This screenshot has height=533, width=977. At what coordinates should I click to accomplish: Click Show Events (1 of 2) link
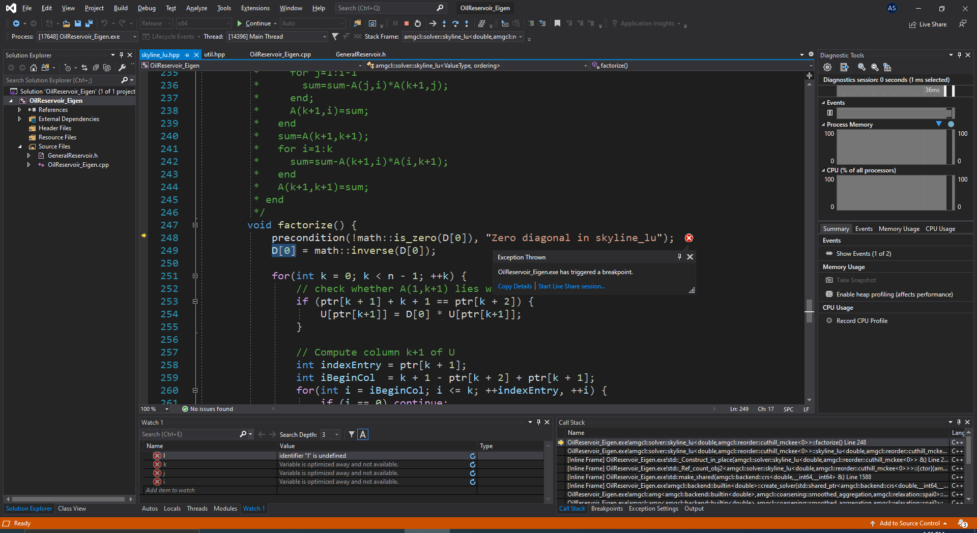(x=864, y=254)
